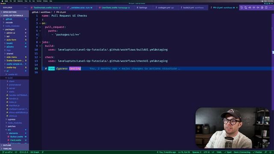274x154 pixels.
Task: Click the line 1 'name: Pull Request UI Checks' text
Action: [x=64, y=16]
